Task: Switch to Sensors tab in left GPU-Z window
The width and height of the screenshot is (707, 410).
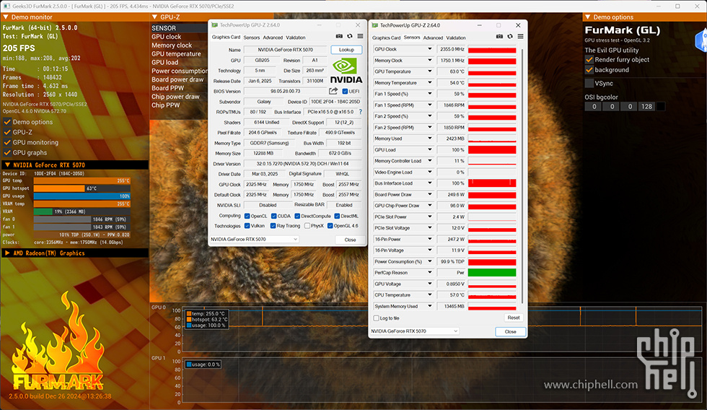Action: click(x=252, y=38)
